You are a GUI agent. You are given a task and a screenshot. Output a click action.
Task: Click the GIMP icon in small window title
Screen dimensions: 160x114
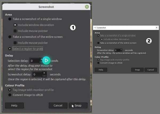[95, 28]
